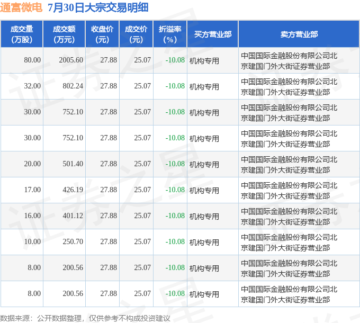Click the 250.70 amount cell
This screenshot has height=323, width=360.
[73, 242]
